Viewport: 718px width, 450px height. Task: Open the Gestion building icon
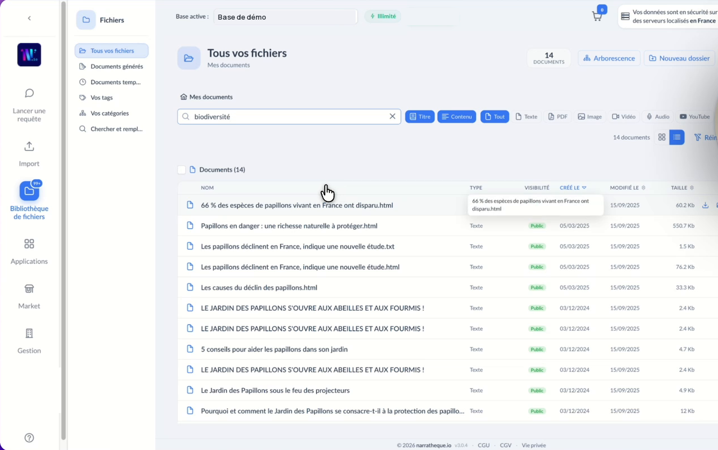click(x=29, y=333)
